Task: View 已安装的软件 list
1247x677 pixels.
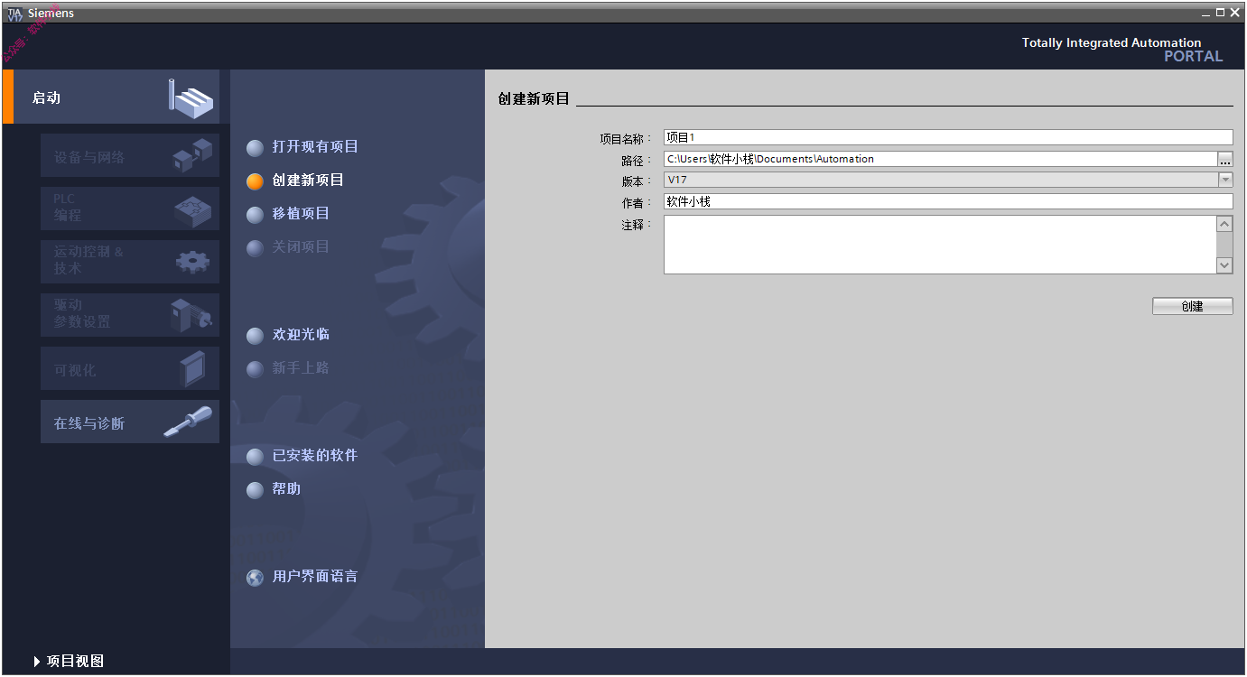Action: (x=315, y=455)
